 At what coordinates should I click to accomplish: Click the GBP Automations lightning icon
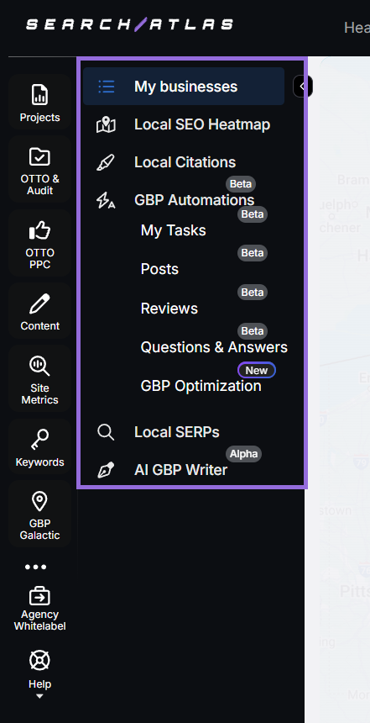106,201
